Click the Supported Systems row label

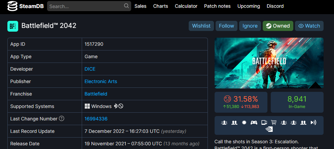32,106
